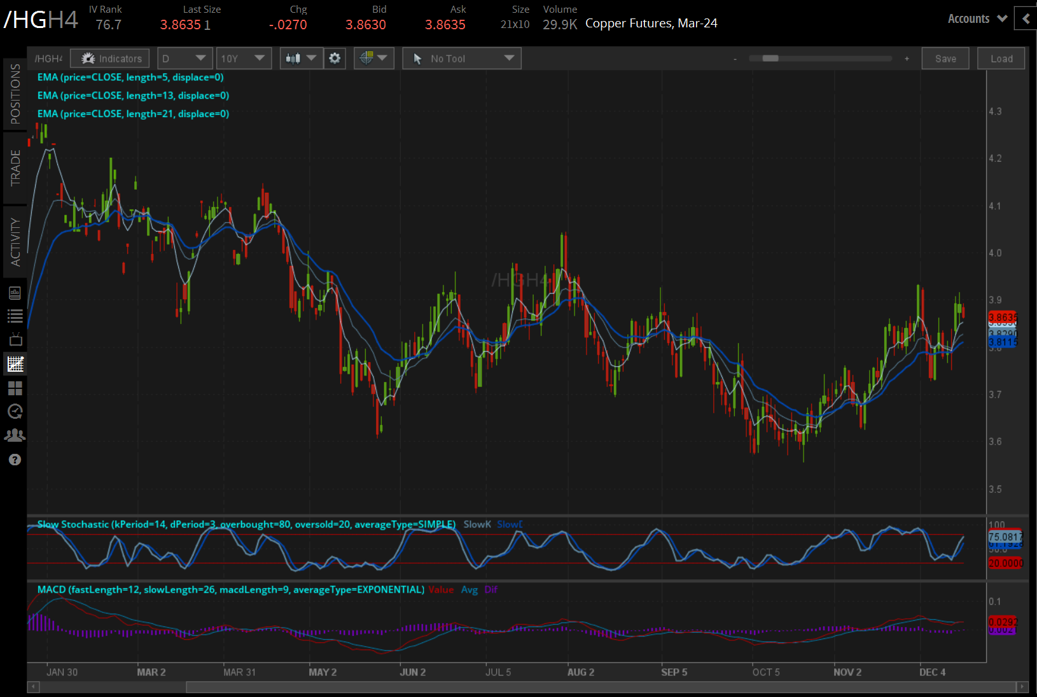Image resolution: width=1037 pixels, height=697 pixels.
Task: Open the chart settings gear
Action: [335, 59]
